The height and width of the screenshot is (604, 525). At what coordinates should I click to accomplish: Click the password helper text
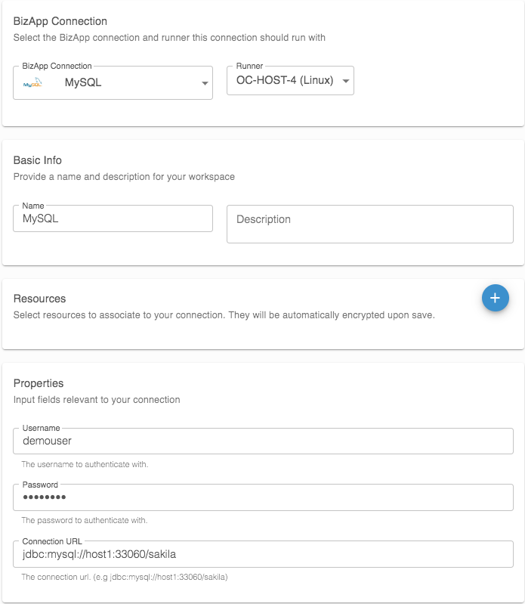(x=84, y=520)
